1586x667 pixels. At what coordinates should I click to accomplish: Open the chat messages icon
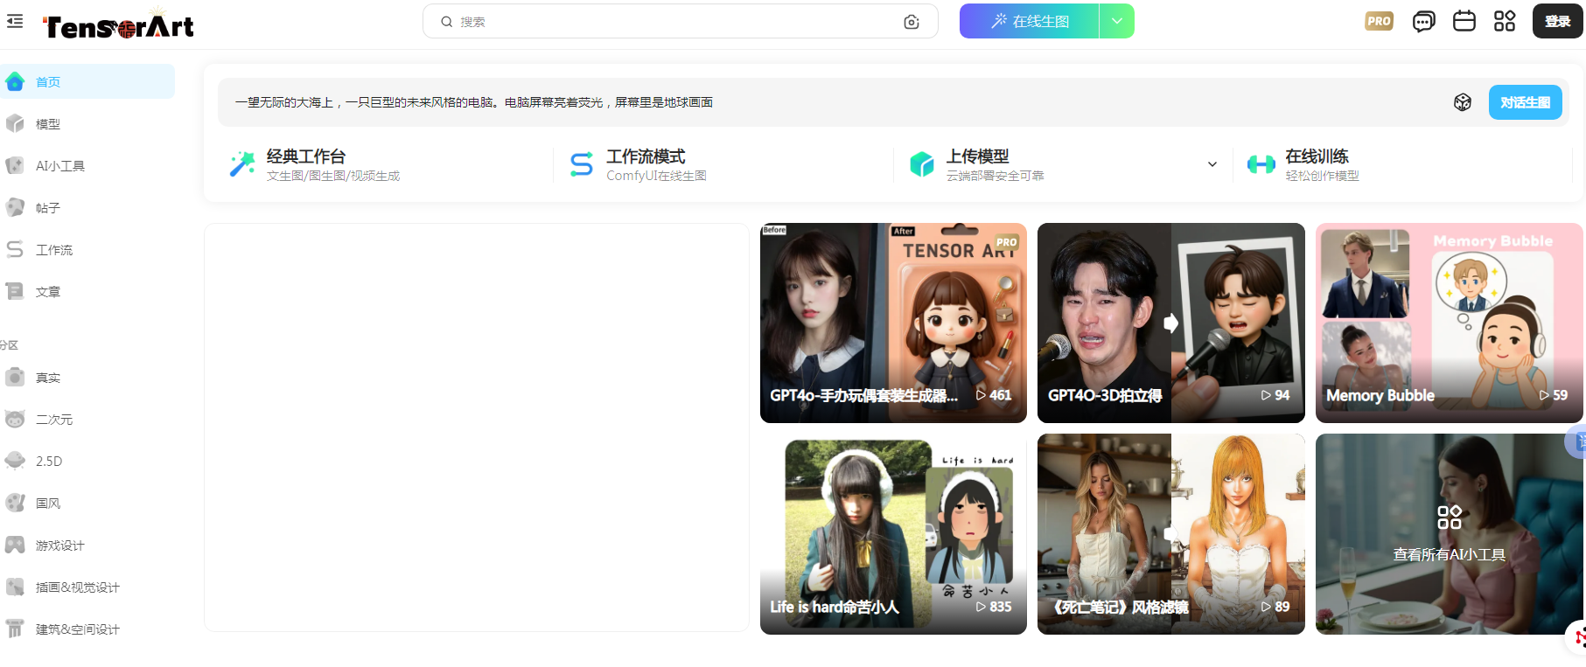1423,21
